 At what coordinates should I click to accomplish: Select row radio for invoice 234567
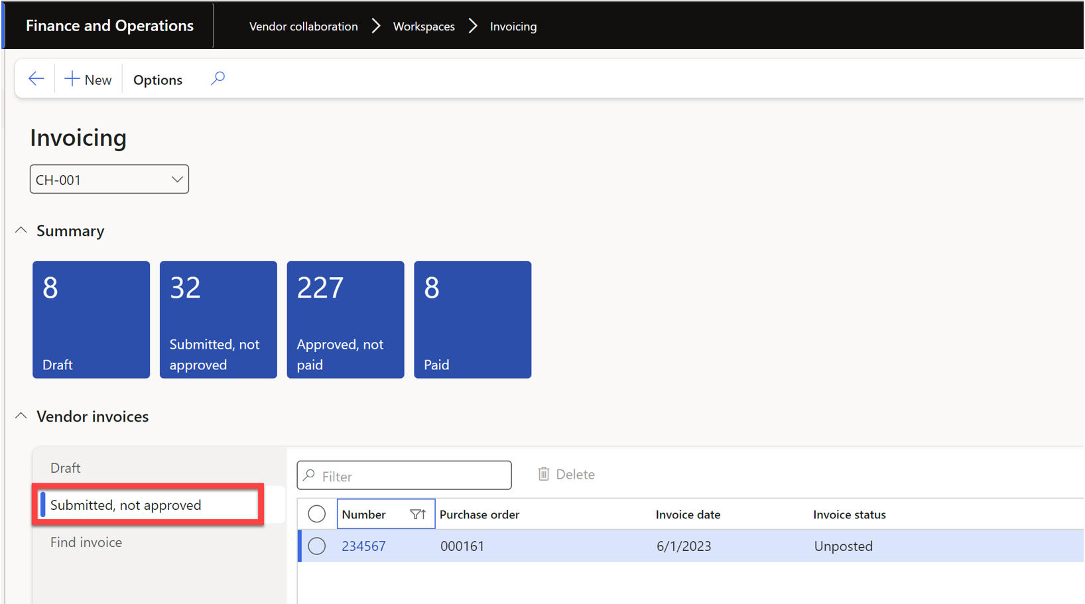(317, 546)
